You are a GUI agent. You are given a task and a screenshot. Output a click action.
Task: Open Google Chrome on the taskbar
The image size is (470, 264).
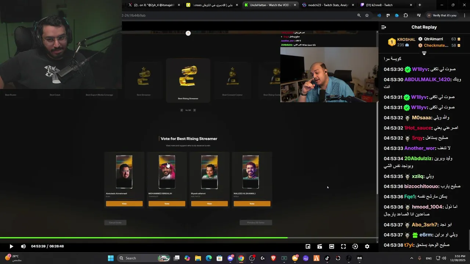point(241,258)
